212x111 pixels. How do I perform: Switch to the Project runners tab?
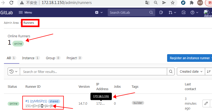tap(74, 58)
